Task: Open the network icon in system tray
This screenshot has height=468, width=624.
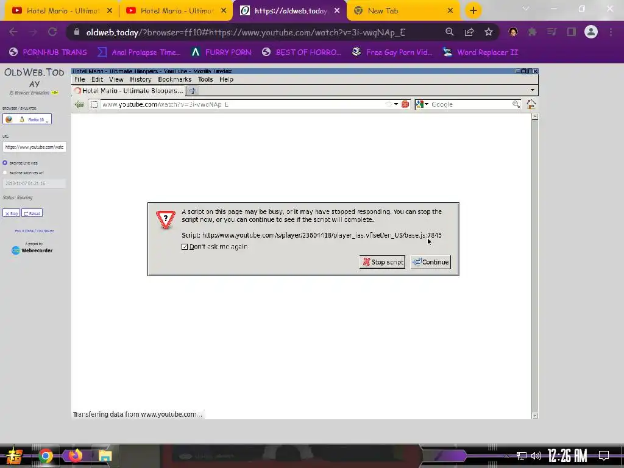Action: 521,456
